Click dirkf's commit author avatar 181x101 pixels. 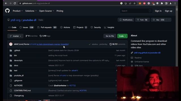click(11, 44)
